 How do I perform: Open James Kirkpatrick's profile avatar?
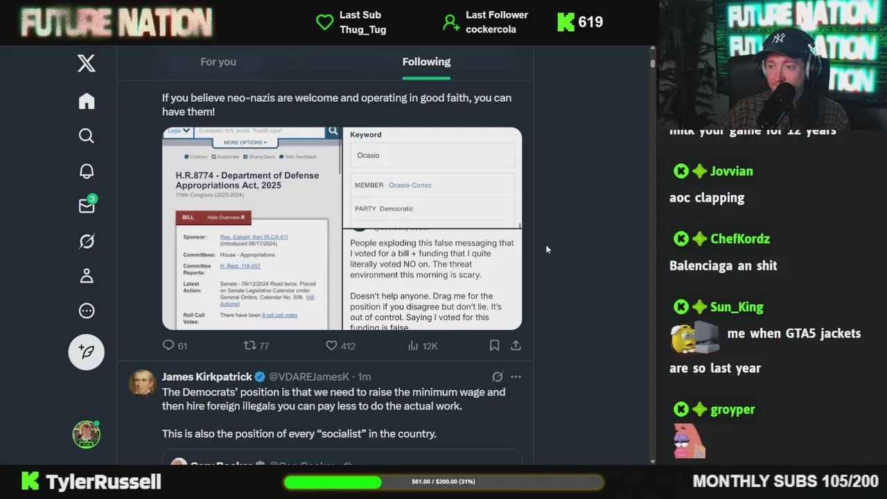tap(142, 383)
